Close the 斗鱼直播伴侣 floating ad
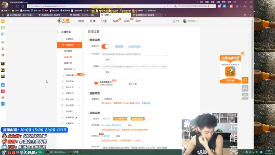275x155 pixels. (x=242, y=53)
